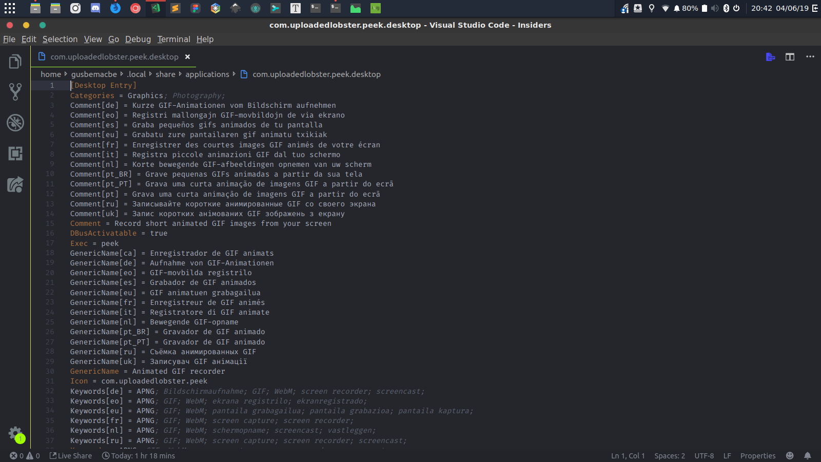Start Live Share from the status bar
This screenshot has height=462, width=821.
pos(71,456)
